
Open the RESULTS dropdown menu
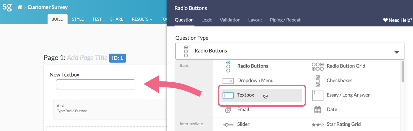142,19
